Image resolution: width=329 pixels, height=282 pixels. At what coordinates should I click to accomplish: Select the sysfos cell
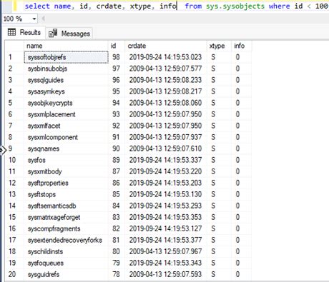pyautogui.click(x=66, y=160)
